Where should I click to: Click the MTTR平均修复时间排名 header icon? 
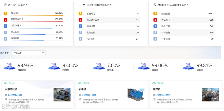(x=80, y=5)
